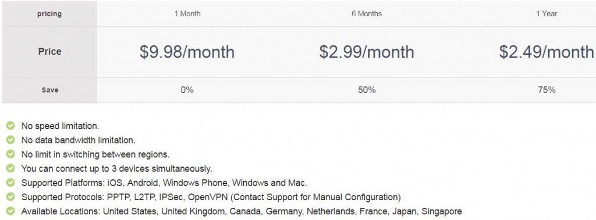The height and width of the screenshot is (220, 596).
Task: Click the checkmark next to No data bandwidth limitation
Action: pos(10,140)
